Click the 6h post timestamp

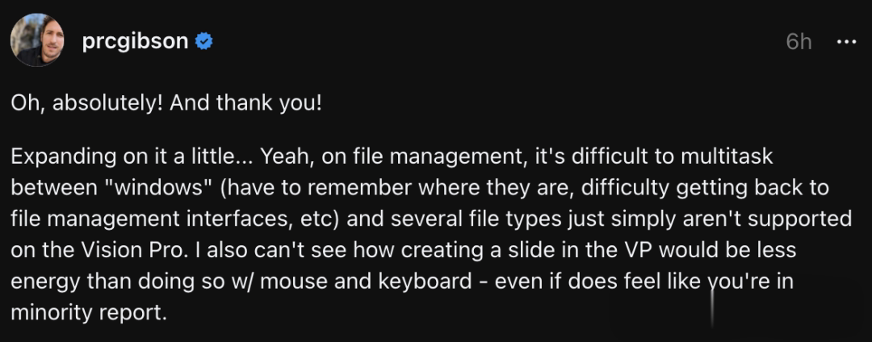pos(799,42)
